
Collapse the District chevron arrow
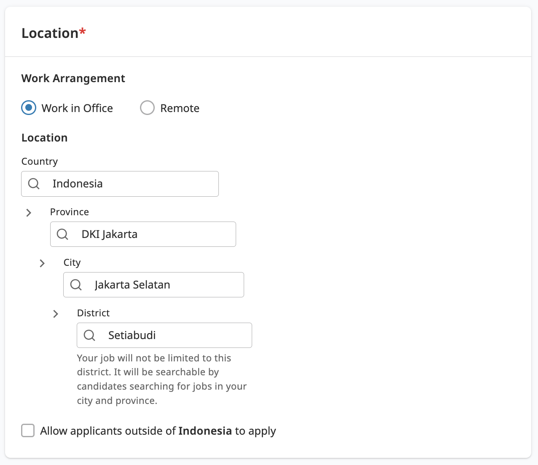[x=56, y=314]
